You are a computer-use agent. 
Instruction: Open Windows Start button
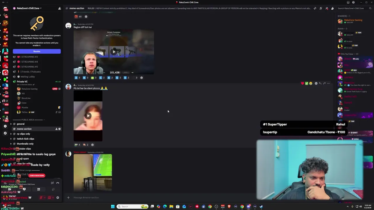pyautogui.click(x=112, y=206)
